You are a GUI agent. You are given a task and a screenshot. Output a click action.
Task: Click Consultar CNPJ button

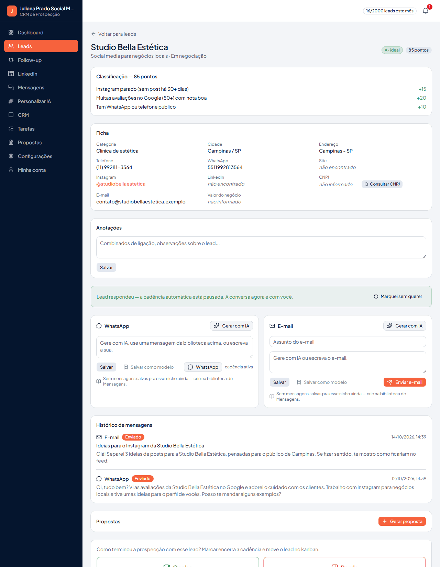[x=382, y=184]
